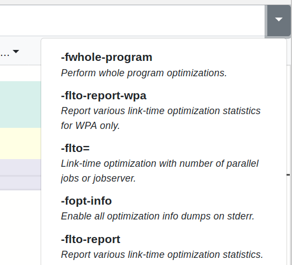Image resolution: width=292 pixels, height=265 pixels.
Task: Click the white editor area below highlighted lines
Action: [20, 227]
